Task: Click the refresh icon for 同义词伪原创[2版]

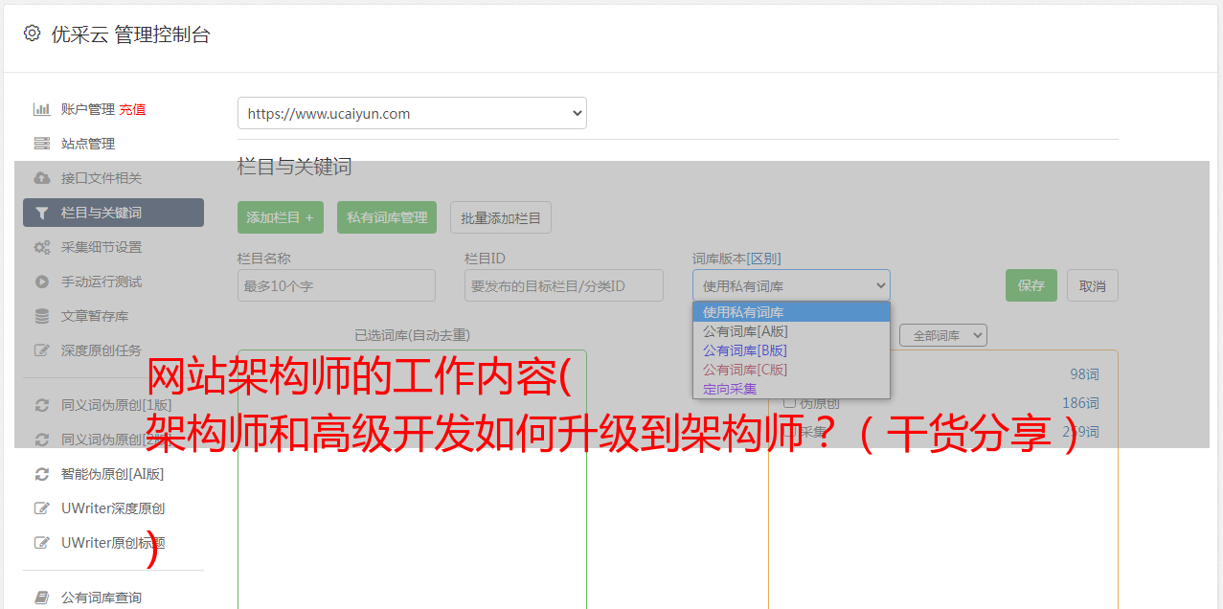Action: pos(41,440)
